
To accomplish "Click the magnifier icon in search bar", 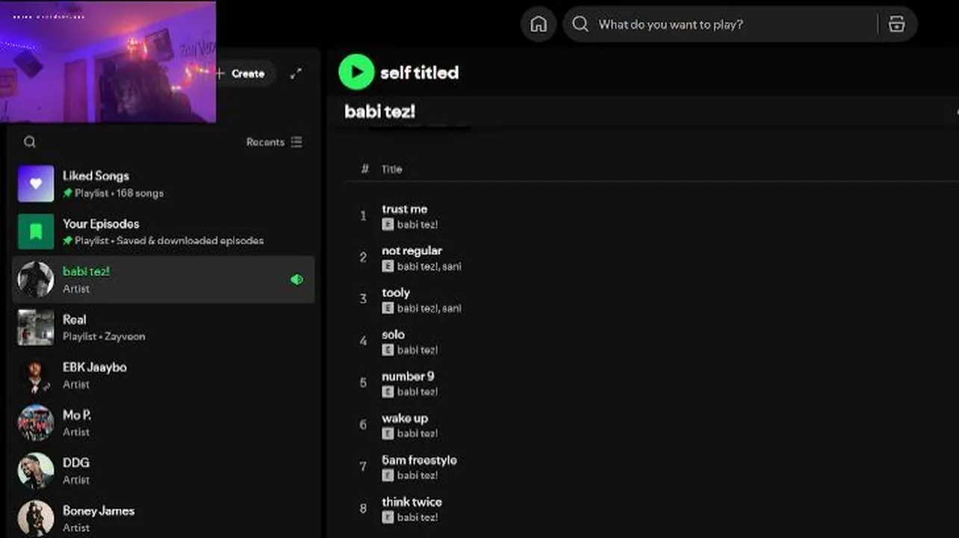I will click(580, 25).
